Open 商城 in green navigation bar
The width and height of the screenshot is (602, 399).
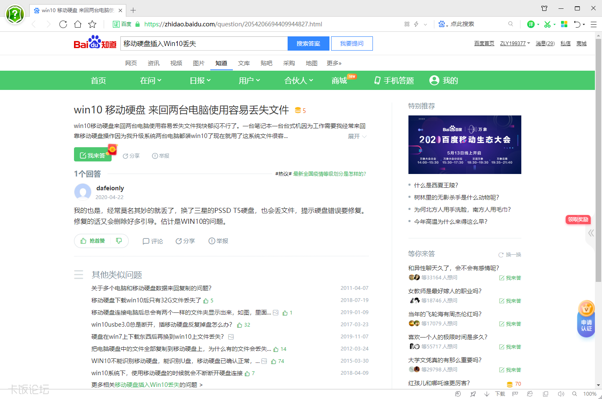click(339, 80)
